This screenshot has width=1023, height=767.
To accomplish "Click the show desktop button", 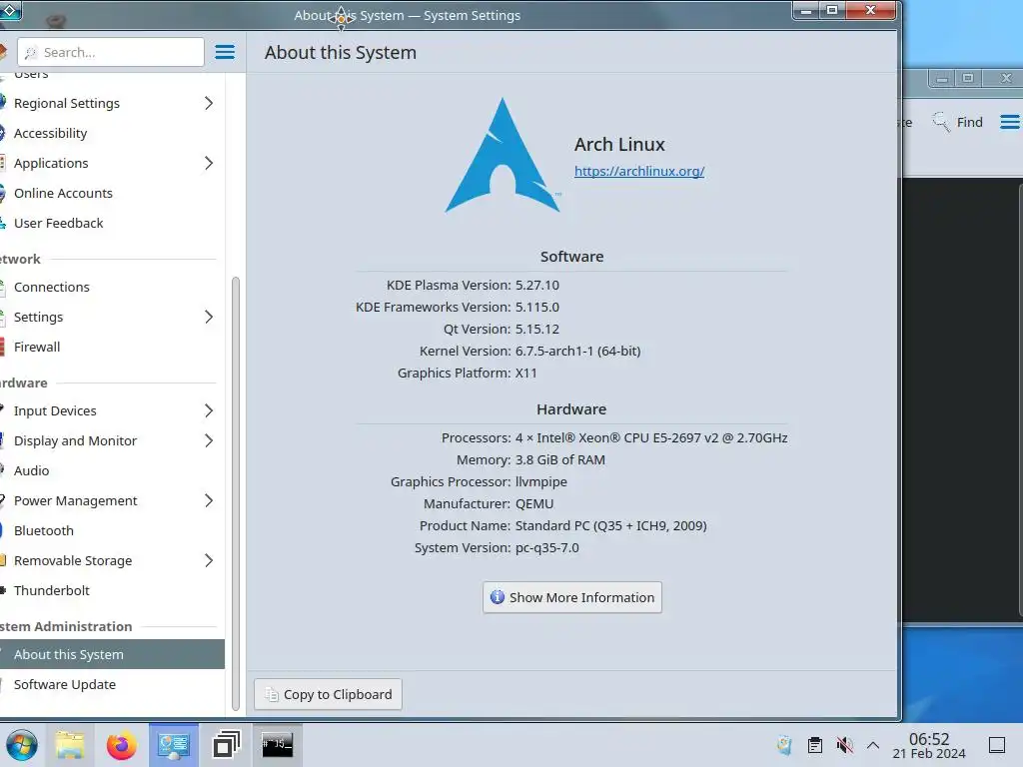I will (x=997, y=745).
